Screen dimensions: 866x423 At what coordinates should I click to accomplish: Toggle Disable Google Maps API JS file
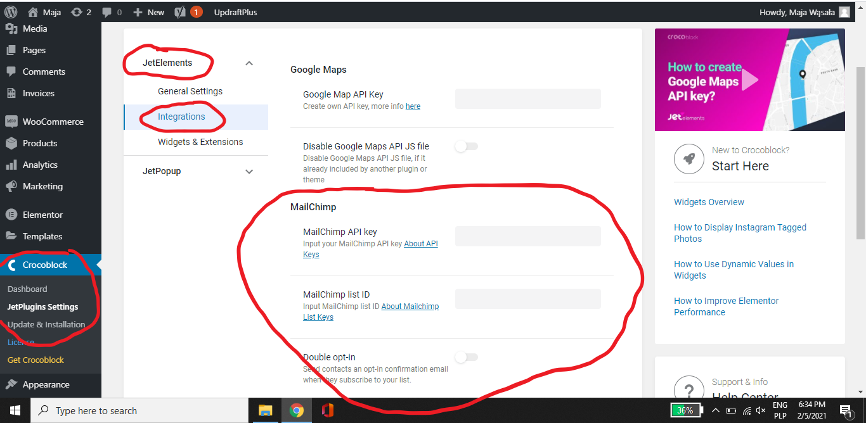[x=466, y=146]
